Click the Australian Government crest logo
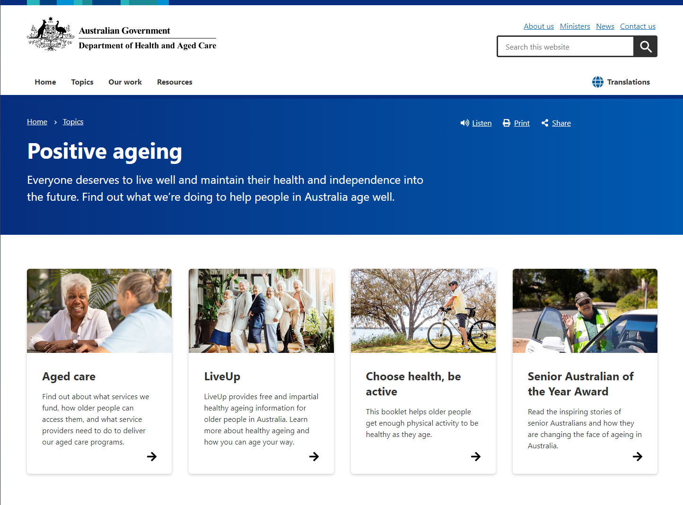This screenshot has height=505, width=683. [51, 34]
